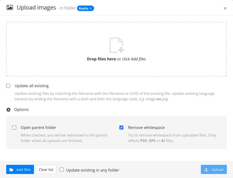
Task: Click the Options section heading text
Action: coord(21,110)
